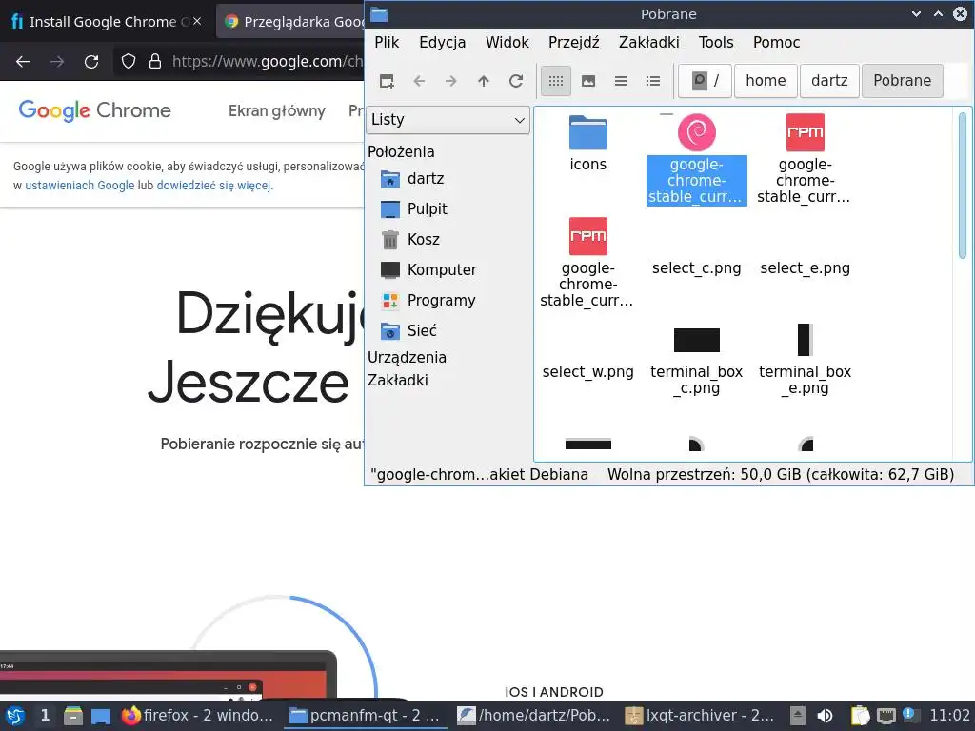Viewport: 975px width, 731px height.
Task: Open the Pomoc menu
Action: [x=776, y=42]
